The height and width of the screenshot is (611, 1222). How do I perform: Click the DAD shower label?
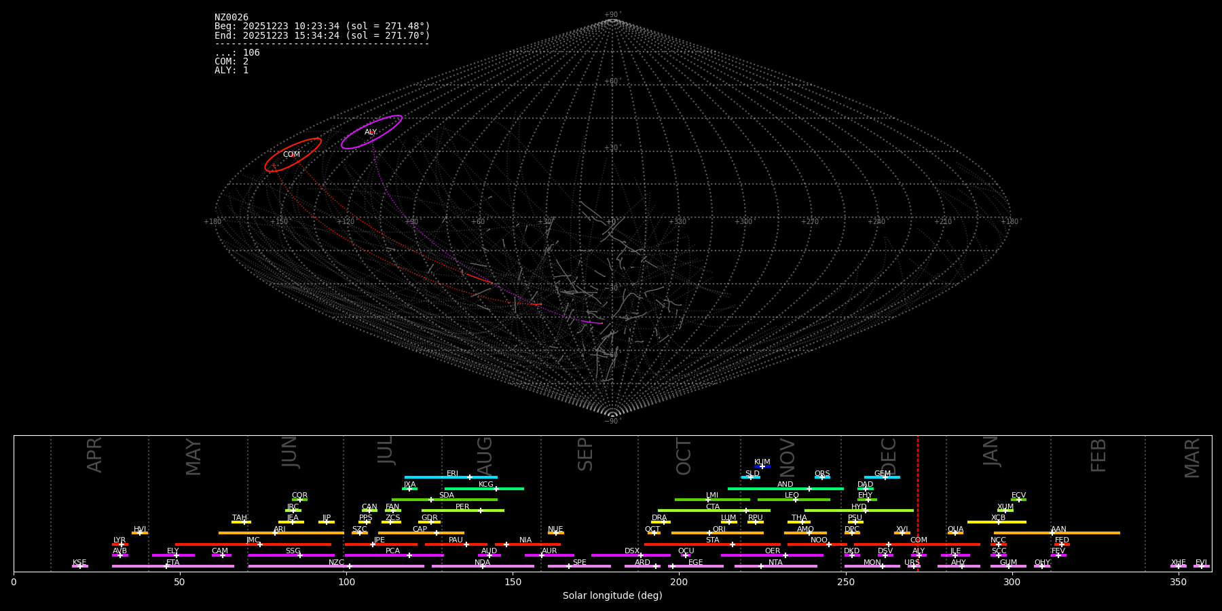[866, 485]
